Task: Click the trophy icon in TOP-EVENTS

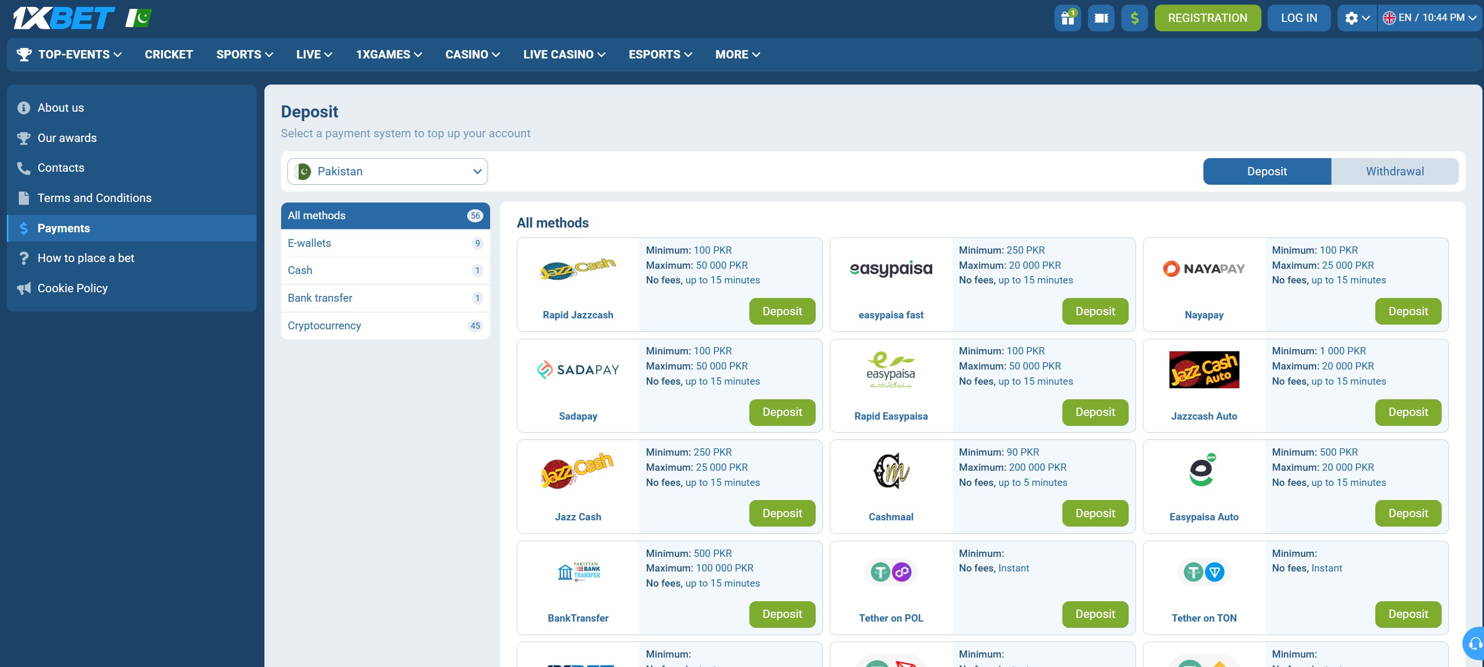Action: [x=24, y=55]
